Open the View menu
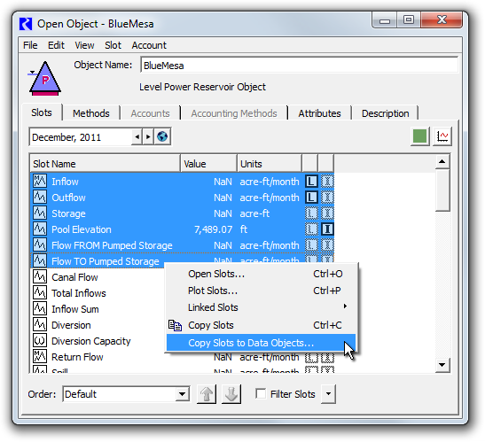Viewport: 485px width, 442px height. pyautogui.click(x=84, y=45)
